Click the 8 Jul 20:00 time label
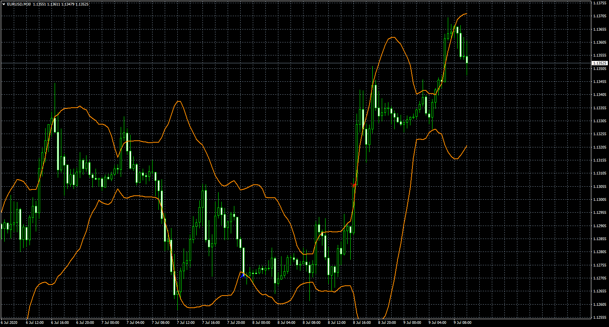Viewport: 609px width, 327px height. coord(387,323)
